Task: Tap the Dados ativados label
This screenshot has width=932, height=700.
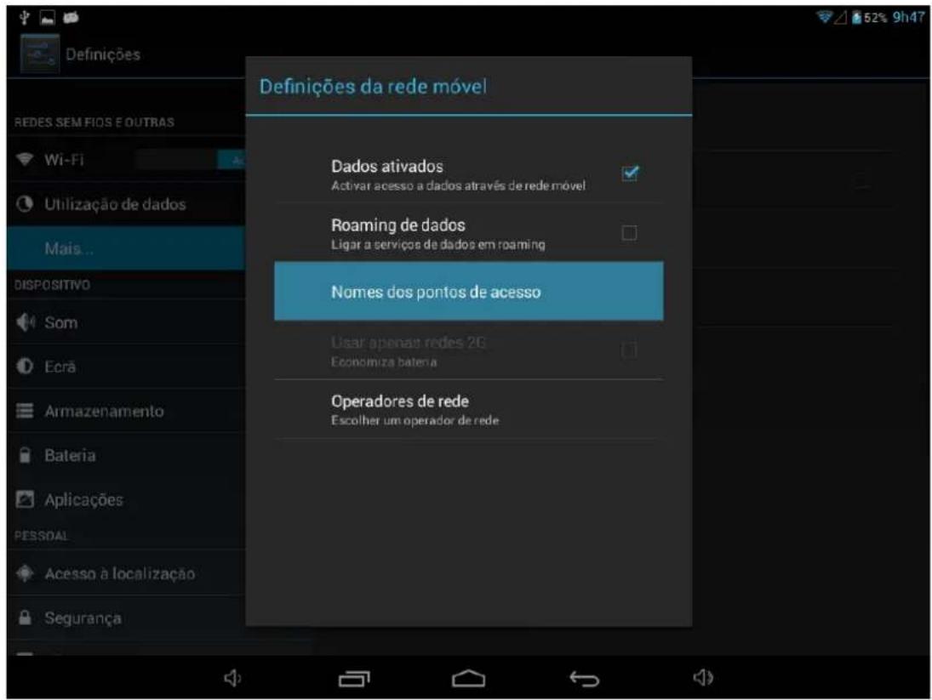Action: coord(387,166)
